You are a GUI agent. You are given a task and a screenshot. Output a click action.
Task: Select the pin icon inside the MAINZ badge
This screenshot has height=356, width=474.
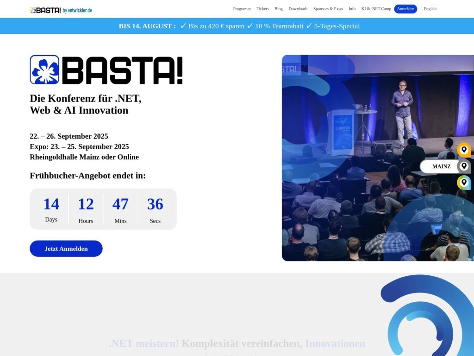pyautogui.click(x=465, y=166)
